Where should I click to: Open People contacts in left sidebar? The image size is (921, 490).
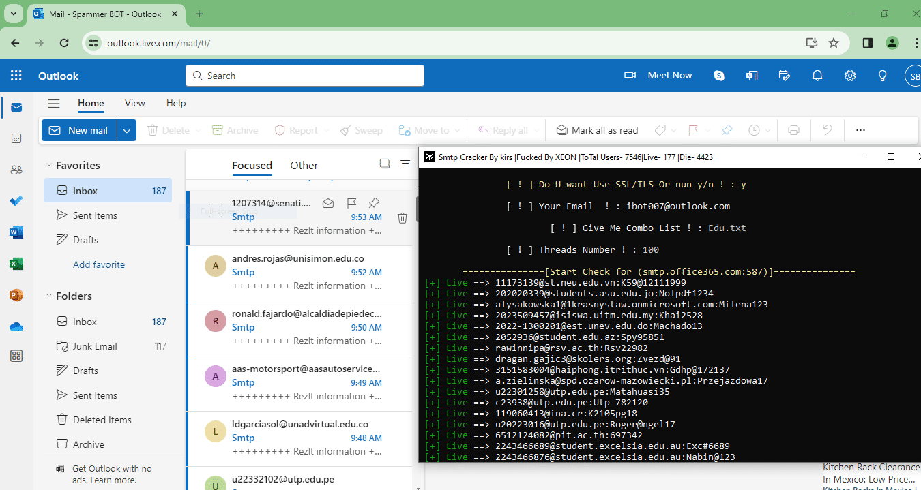pyautogui.click(x=16, y=170)
